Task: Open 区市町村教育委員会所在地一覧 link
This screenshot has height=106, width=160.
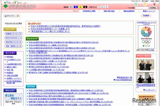Action: 14,82
